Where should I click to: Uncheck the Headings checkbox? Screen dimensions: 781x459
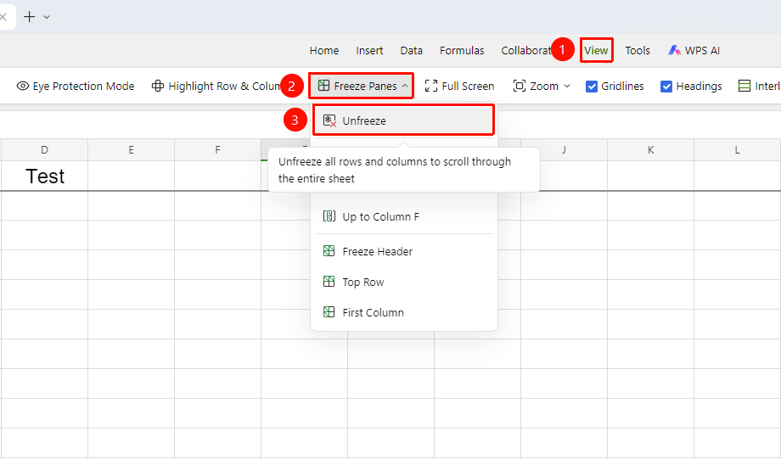[666, 87]
